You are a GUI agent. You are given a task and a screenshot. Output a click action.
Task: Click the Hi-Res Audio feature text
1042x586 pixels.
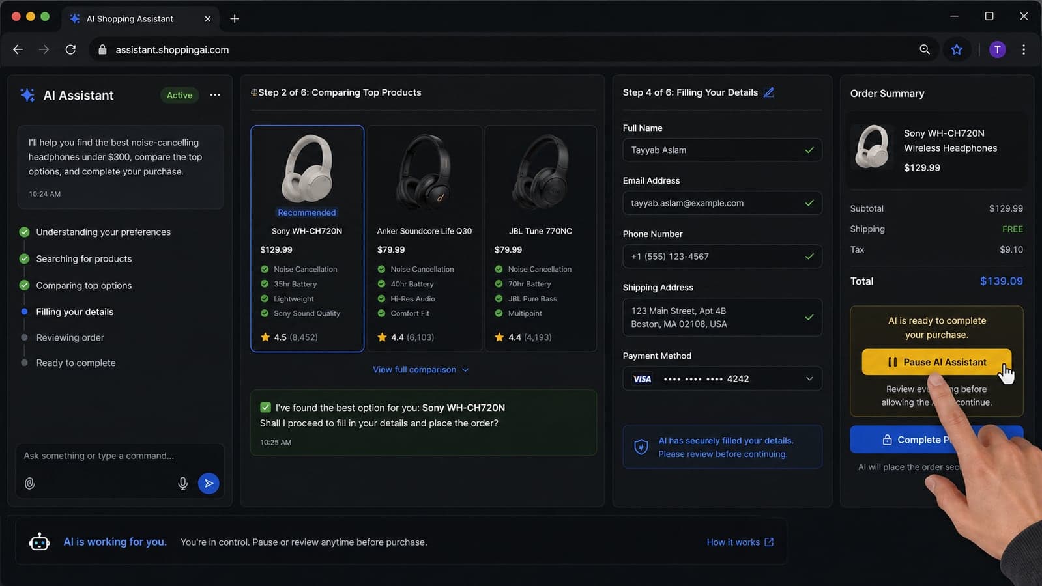point(412,299)
